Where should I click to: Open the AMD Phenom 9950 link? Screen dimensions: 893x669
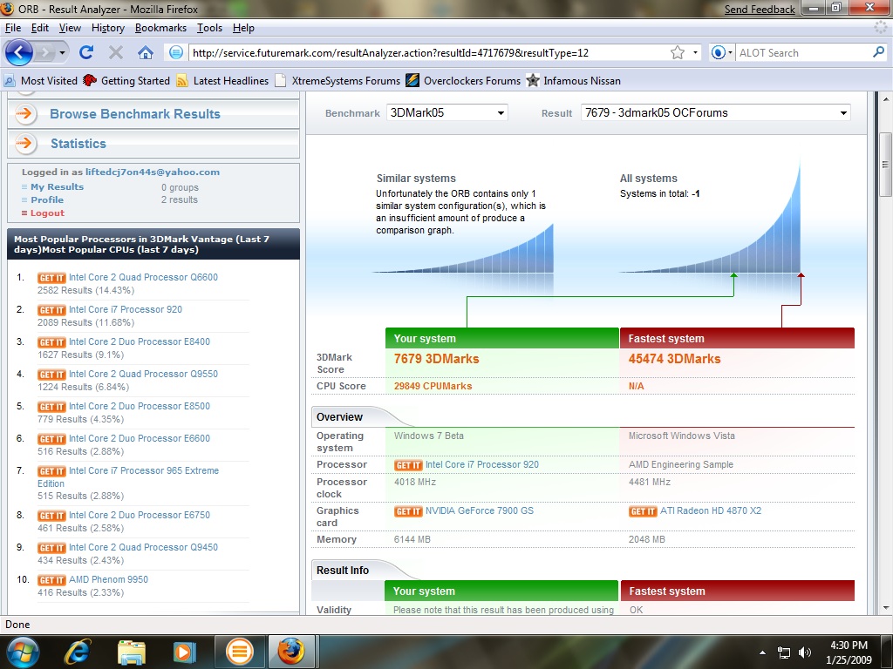pyautogui.click(x=108, y=579)
